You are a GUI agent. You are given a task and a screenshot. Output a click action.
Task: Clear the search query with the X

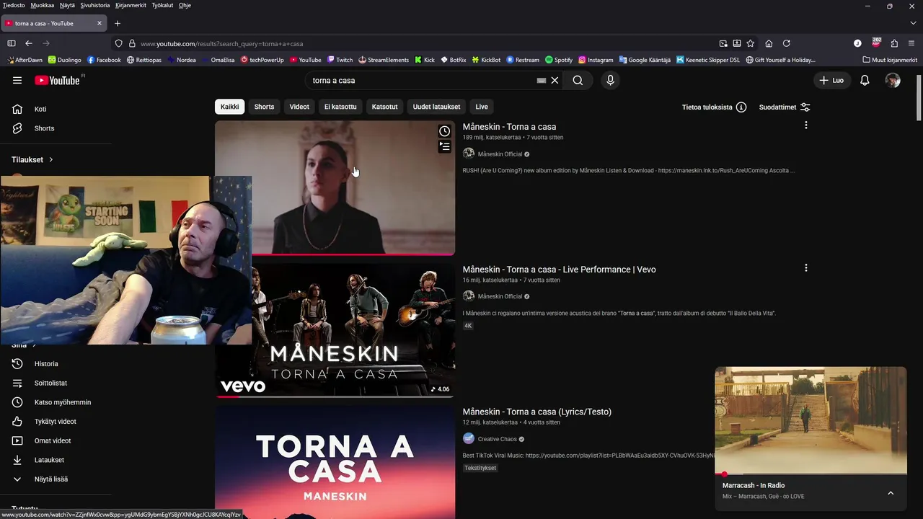(555, 80)
